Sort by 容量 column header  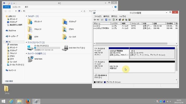159,23
